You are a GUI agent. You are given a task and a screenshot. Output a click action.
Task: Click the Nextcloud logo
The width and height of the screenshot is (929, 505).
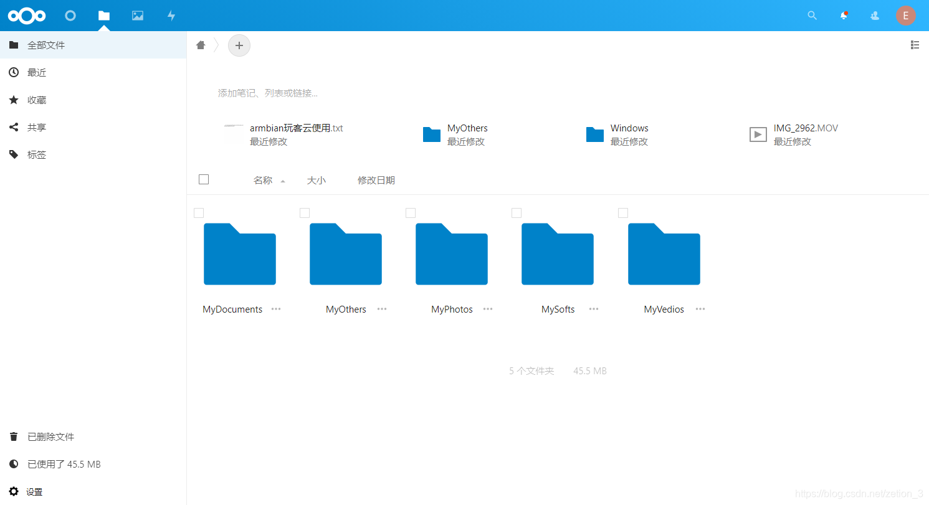[x=26, y=15]
